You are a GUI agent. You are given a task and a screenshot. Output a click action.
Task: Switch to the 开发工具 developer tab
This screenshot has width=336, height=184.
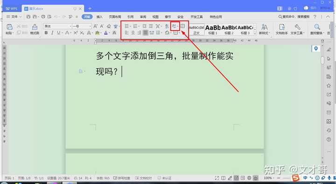[x=196, y=17]
